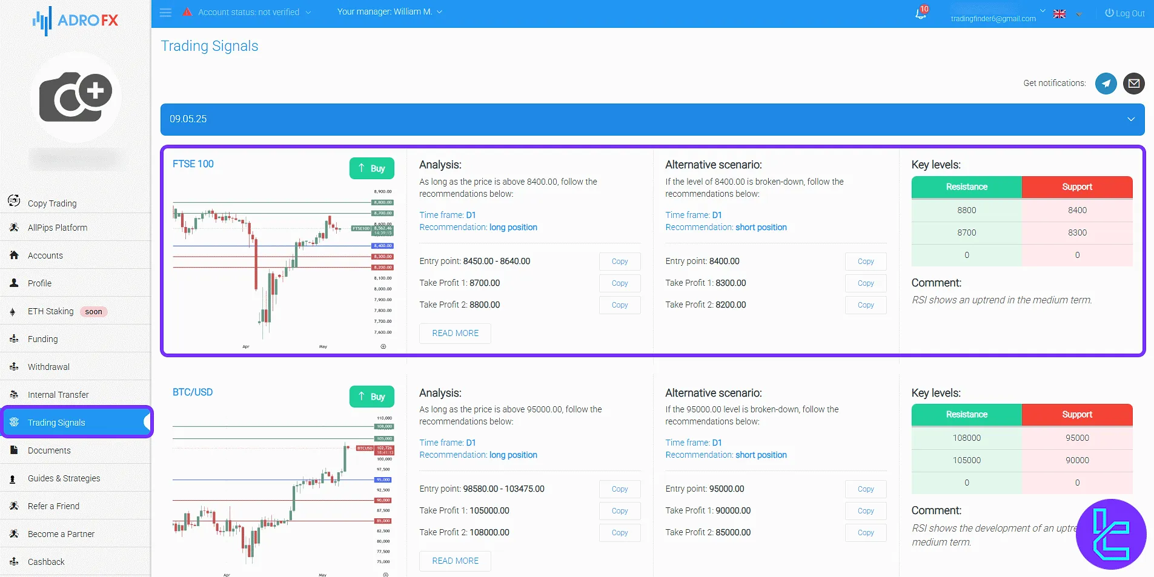Expand the Your manager William M. dropdown
This screenshot has height=577, width=1154.
pyautogui.click(x=390, y=12)
